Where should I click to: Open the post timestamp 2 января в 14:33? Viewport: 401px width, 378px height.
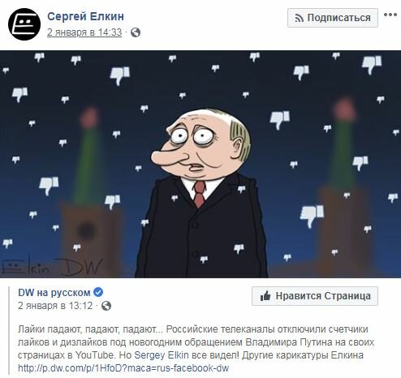pyautogui.click(x=84, y=32)
